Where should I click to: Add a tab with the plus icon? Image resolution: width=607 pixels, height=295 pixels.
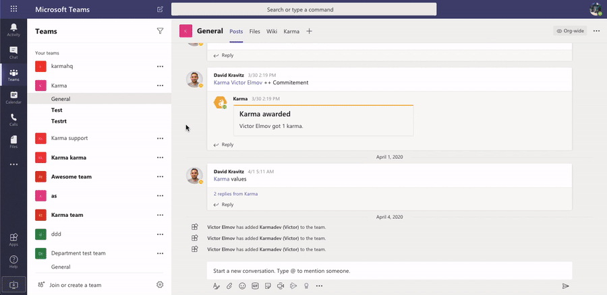(x=309, y=31)
